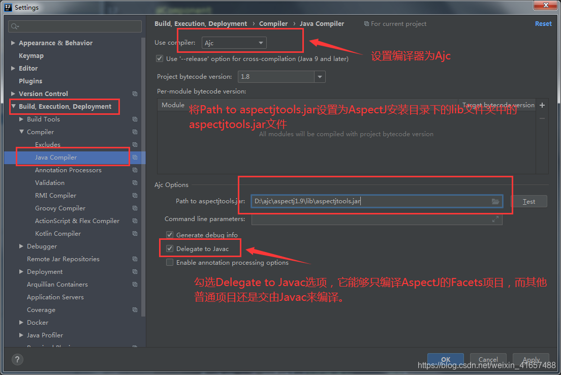The width and height of the screenshot is (561, 375).
Task: Click project-level icon beside Remote Jar Repositories
Action: (x=135, y=259)
